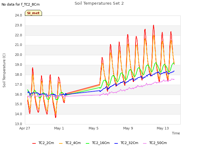The width and height of the screenshot is (199, 149).
Task: Click the Time axis label
Action: (x=176, y=133)
